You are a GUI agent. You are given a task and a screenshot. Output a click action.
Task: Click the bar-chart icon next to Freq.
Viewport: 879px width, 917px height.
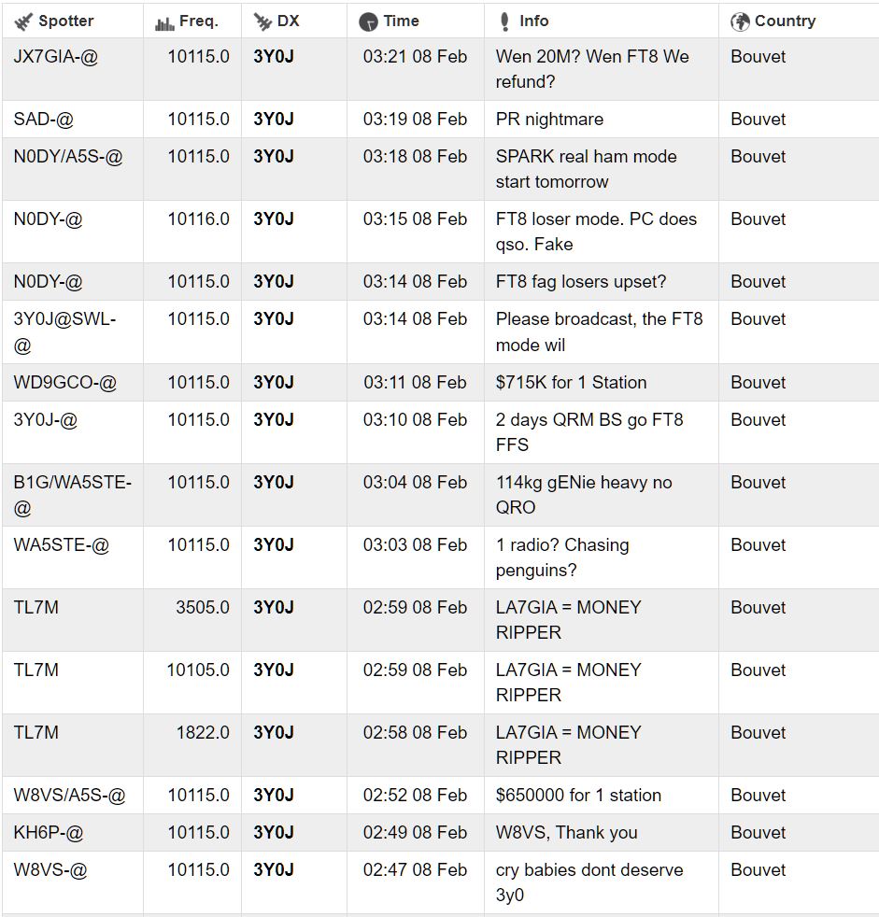164,22
